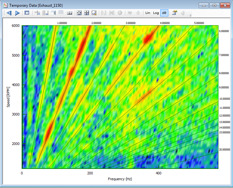233x188 pixels.
Task: Open the data table view icon
Action: pyautogui.click(x=27, y=13)
